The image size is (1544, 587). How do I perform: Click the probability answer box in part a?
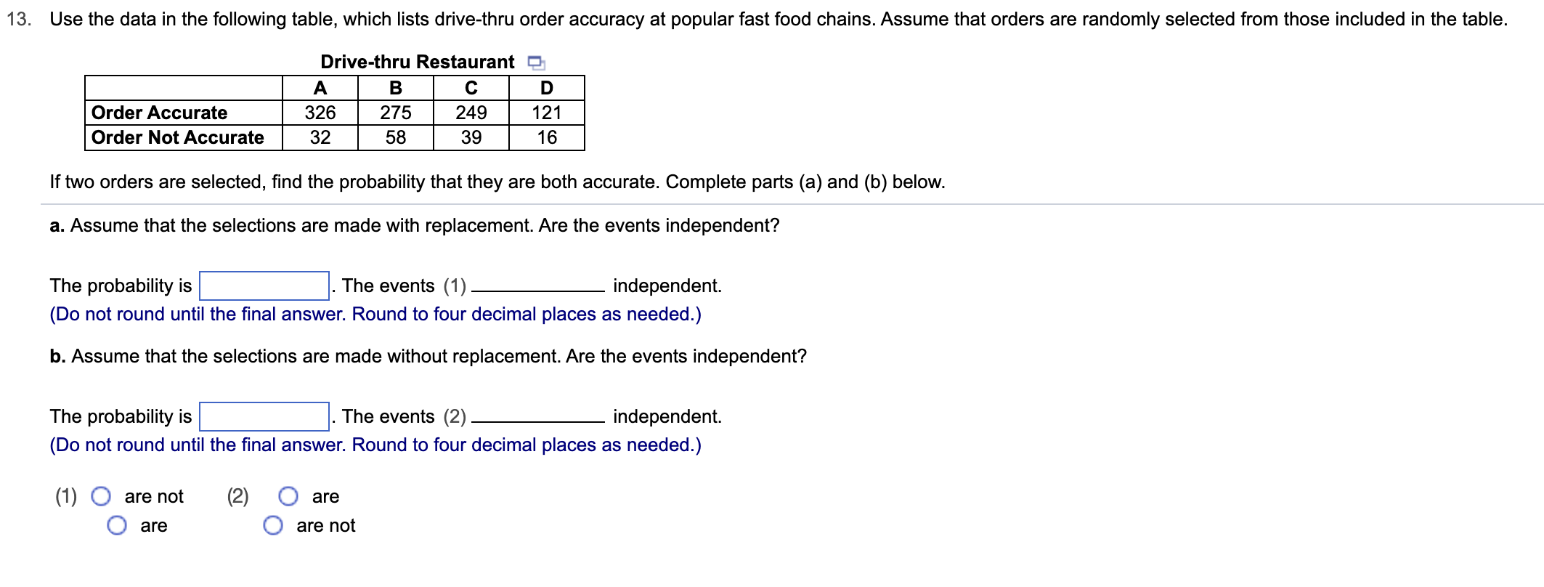point(263,286)
